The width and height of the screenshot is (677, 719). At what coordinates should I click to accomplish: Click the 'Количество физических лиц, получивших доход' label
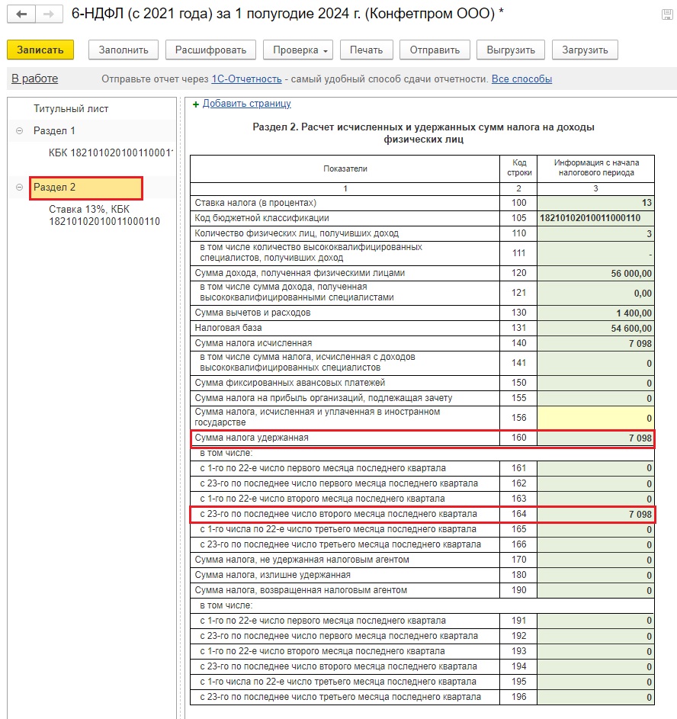click(297, 233)
